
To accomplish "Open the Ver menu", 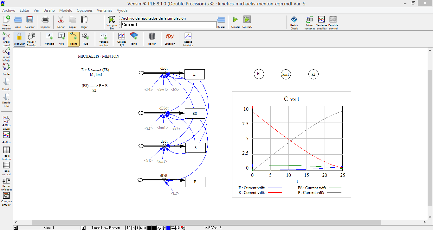I will (36, 10).
